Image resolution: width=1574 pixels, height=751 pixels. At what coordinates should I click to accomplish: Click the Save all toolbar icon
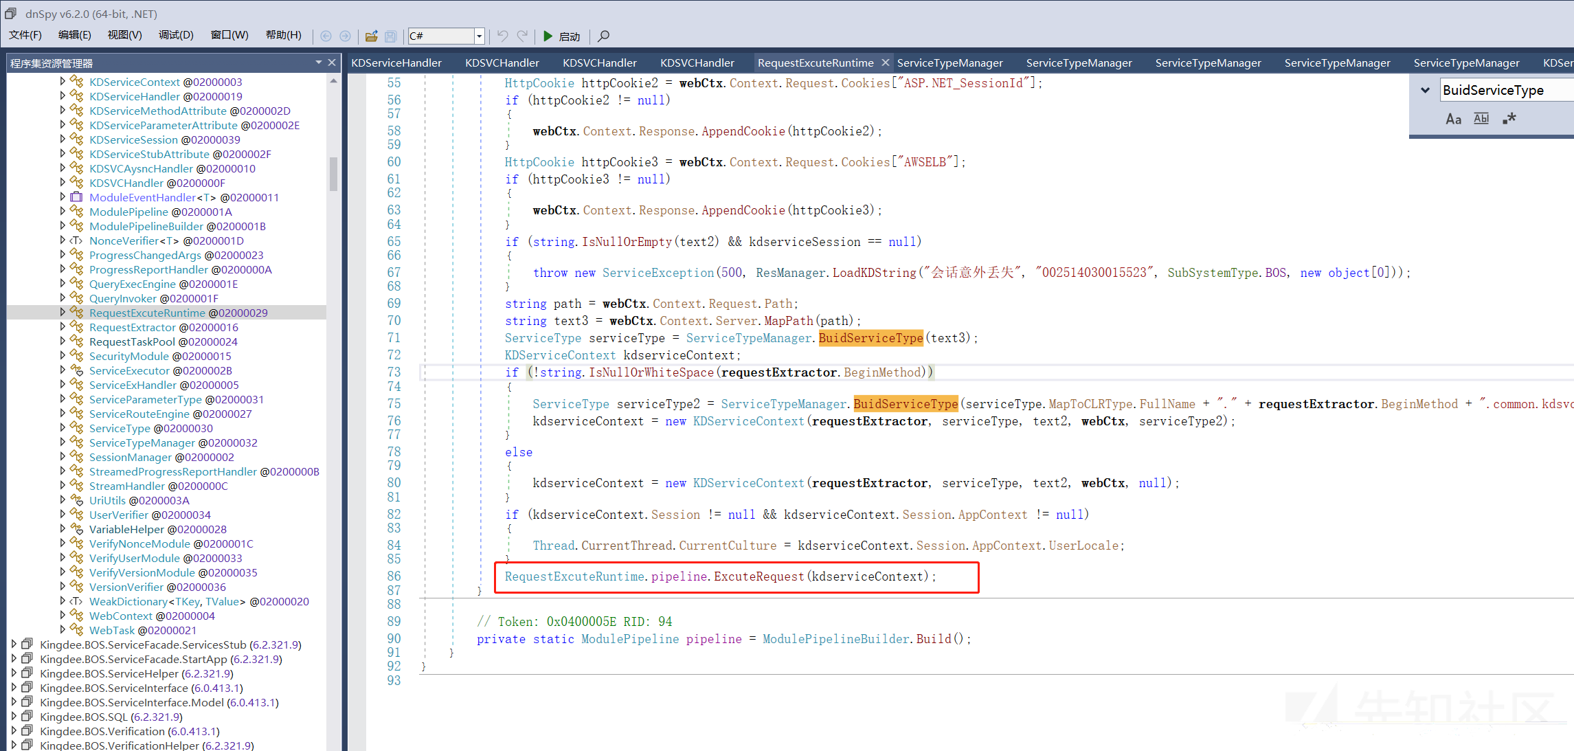coord(390,36)
